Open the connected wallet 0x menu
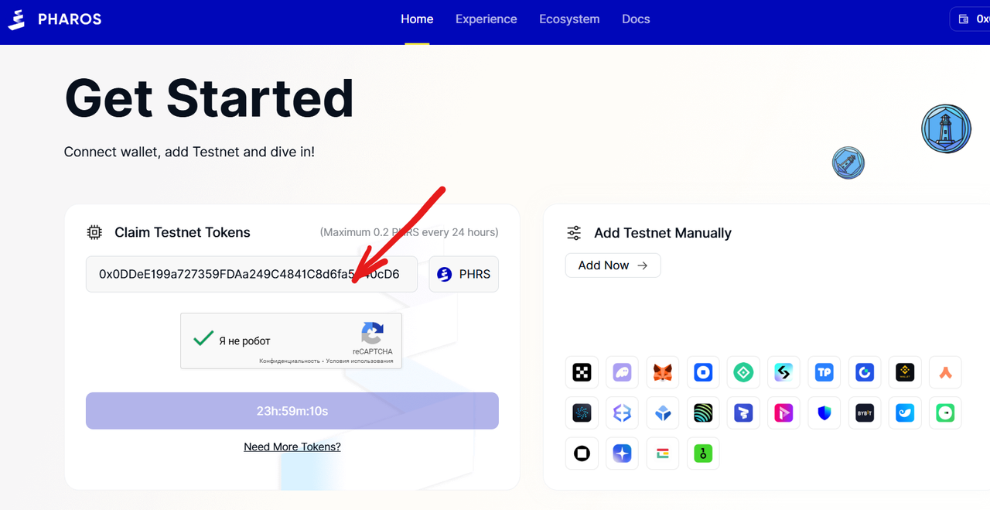The image size is (990, 510). coord(970,19)
